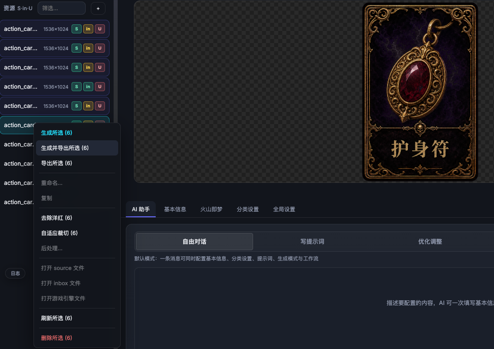Click the U badge on the fifth row
This screenshot has height=349, width=494.
pyautogui.click(x=100, y=106)
